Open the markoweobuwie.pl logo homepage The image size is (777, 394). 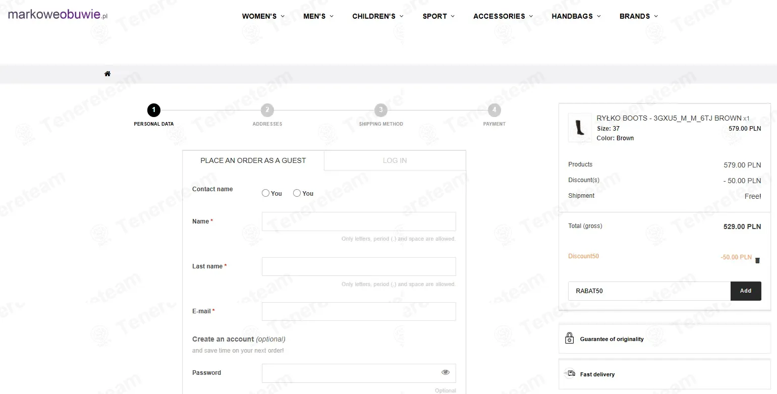(58, 14)
